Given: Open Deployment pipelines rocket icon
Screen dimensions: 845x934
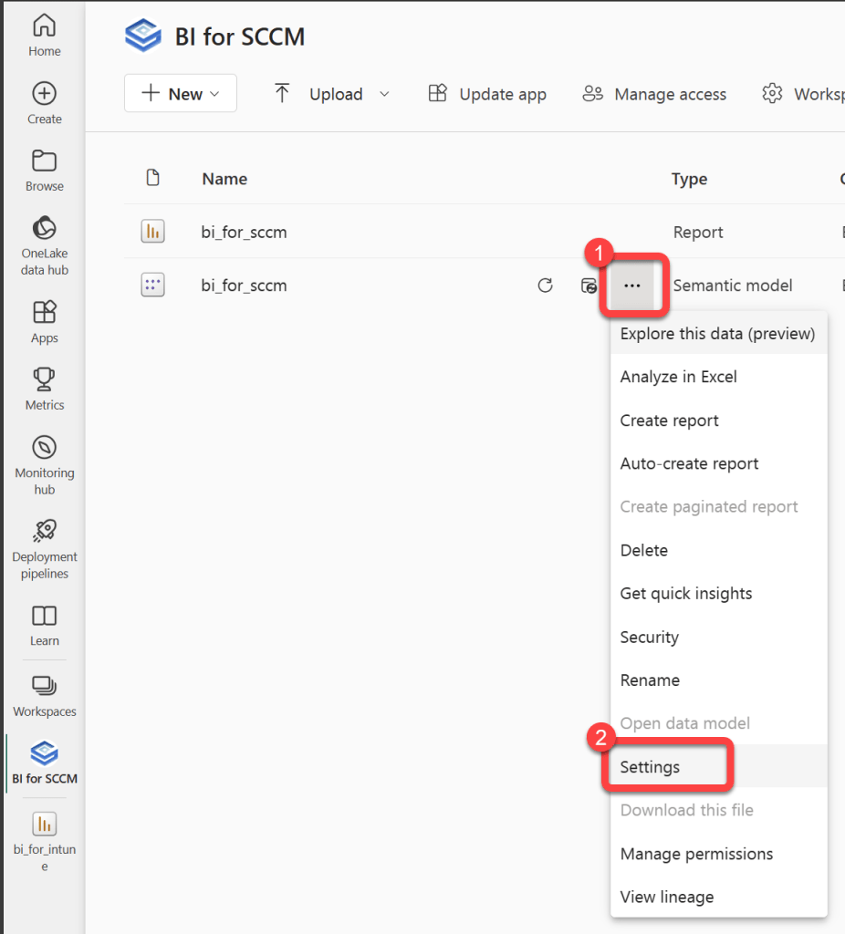Looking at the screenshot, I should pos(44,532).
